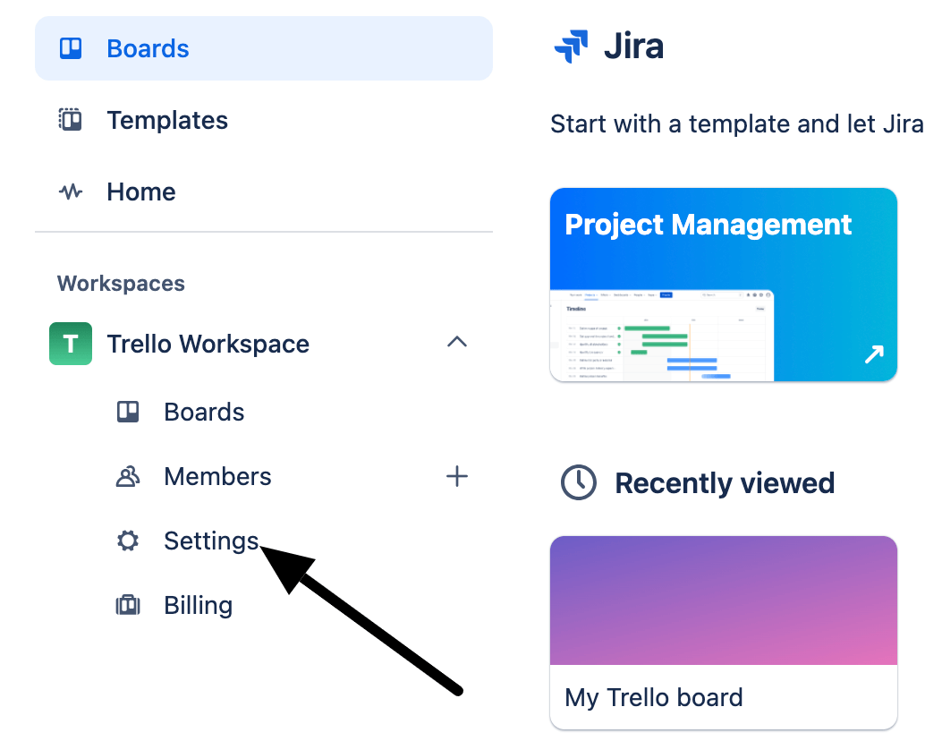Click the workspace Boards icon
This screenshot has height=741, width=925.
(x=128, y=412)
